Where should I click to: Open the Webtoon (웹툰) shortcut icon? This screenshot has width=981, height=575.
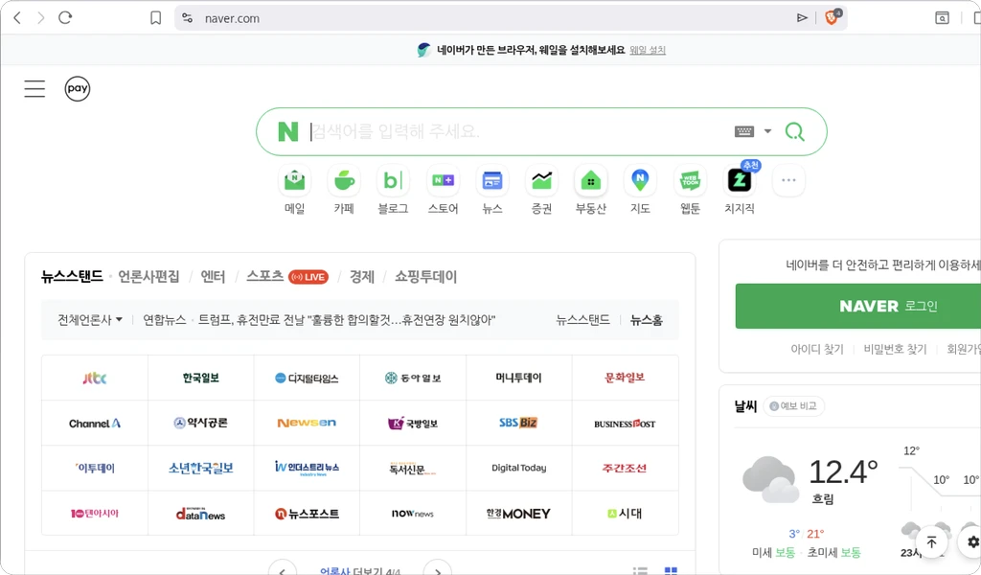pyautogui.click(x=690, y=180)
